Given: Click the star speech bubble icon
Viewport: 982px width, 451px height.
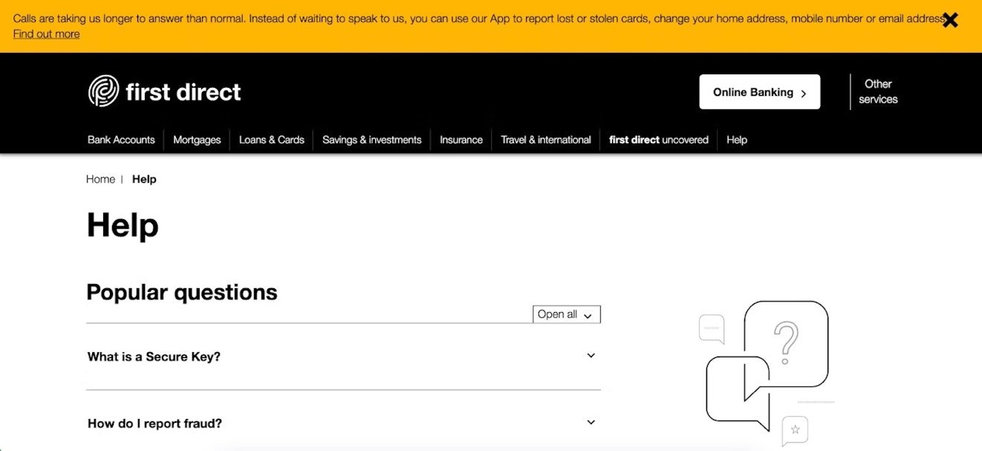Looking at the screenshot, I should click(795, 430).
